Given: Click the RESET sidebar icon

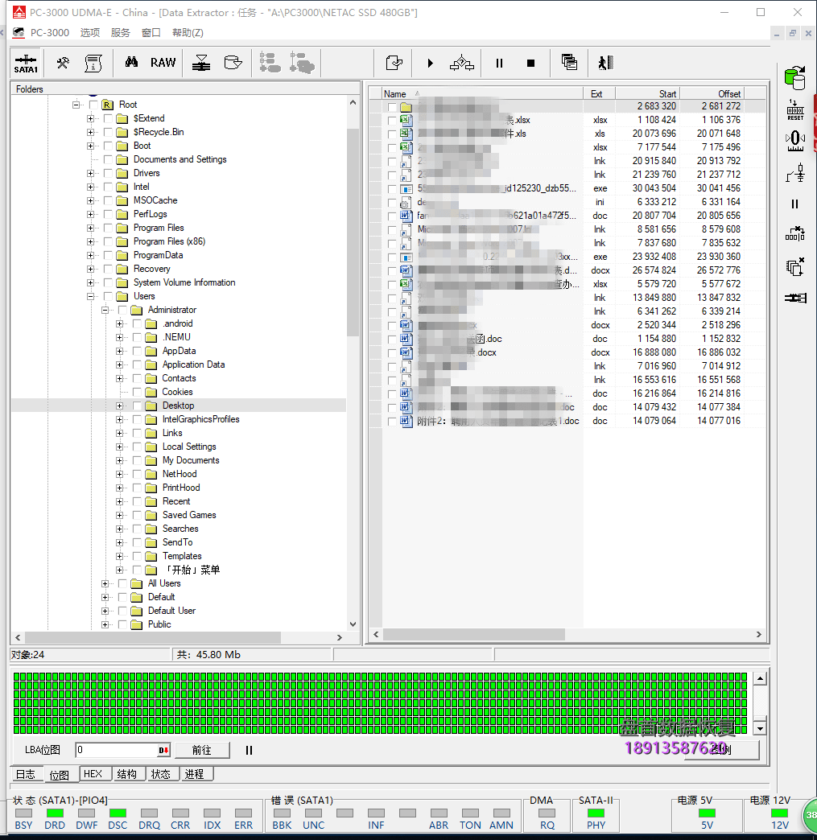Looking at the screenshot, I should coord(795,109).
